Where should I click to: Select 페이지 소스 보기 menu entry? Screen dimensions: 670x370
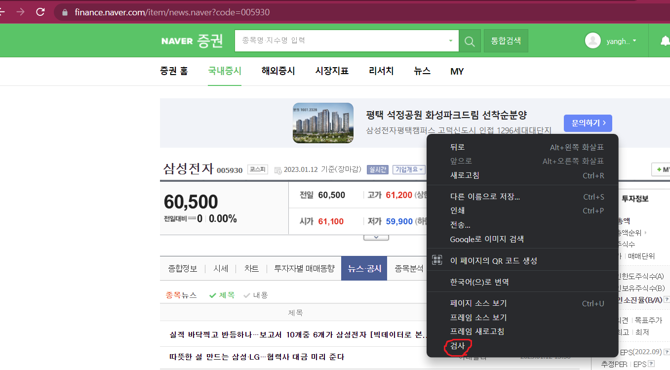[478, 303]
